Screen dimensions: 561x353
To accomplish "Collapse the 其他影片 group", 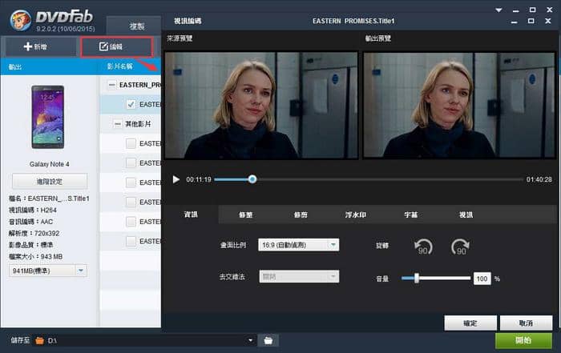I will [x=117, y=124].
